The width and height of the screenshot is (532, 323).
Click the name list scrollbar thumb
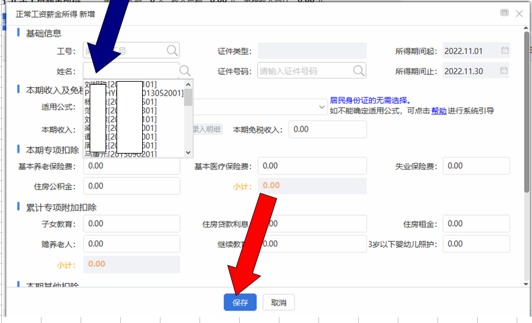coord(189,98)
